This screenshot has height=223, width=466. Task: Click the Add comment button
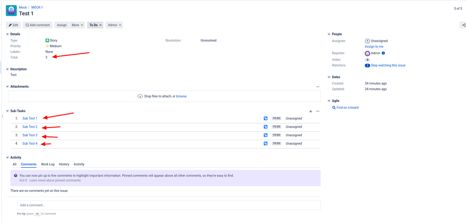tap(37, 25)
